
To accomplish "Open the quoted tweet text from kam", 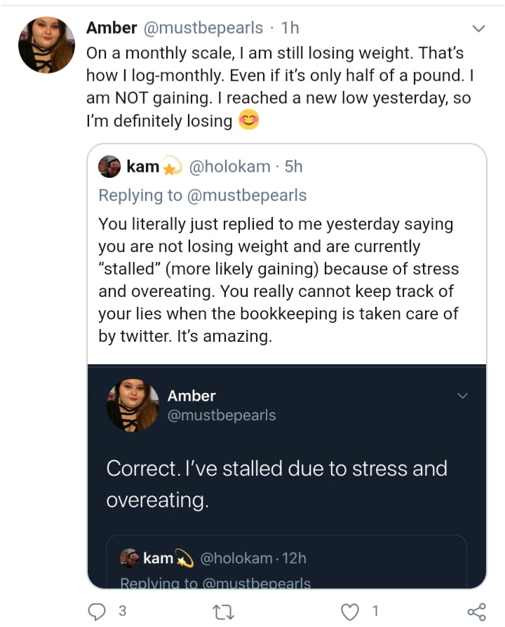I will click(278, 280).
